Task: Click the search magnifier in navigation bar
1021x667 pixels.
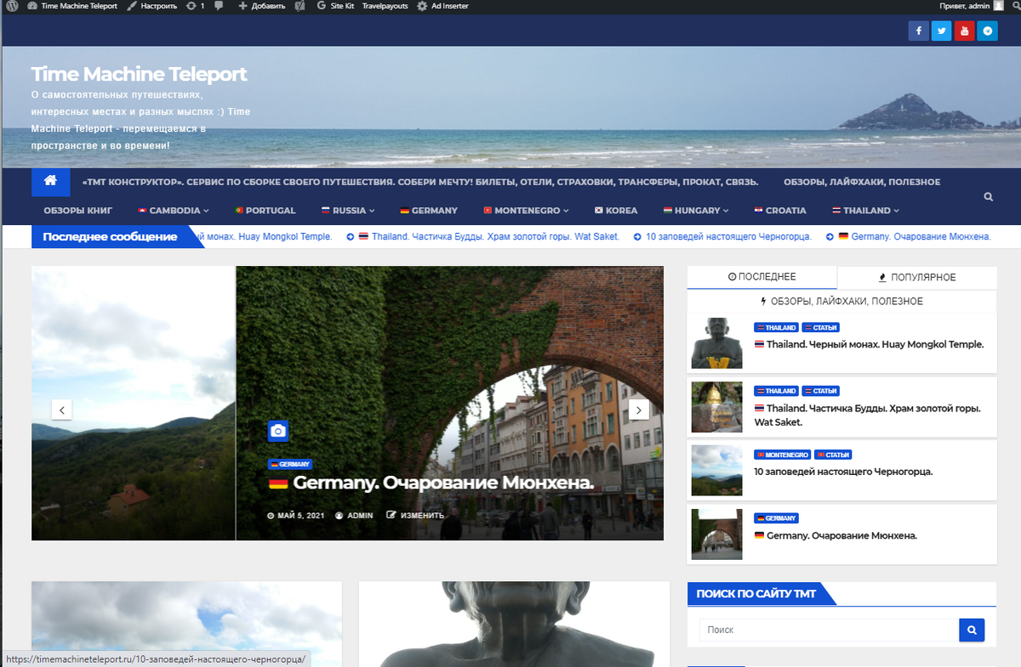Action: click(988, 196)
